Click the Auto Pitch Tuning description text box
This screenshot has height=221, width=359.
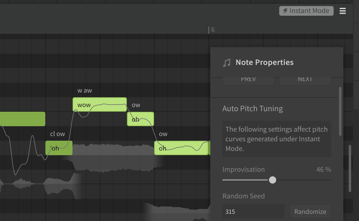click(x=277, y=139)
